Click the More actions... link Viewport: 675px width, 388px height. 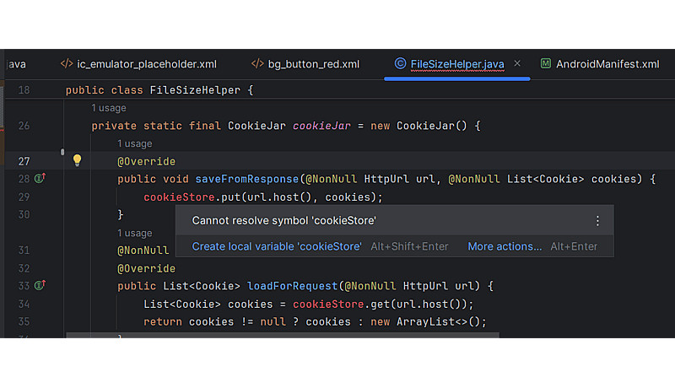pyautogui.click(x=505, y=246)
